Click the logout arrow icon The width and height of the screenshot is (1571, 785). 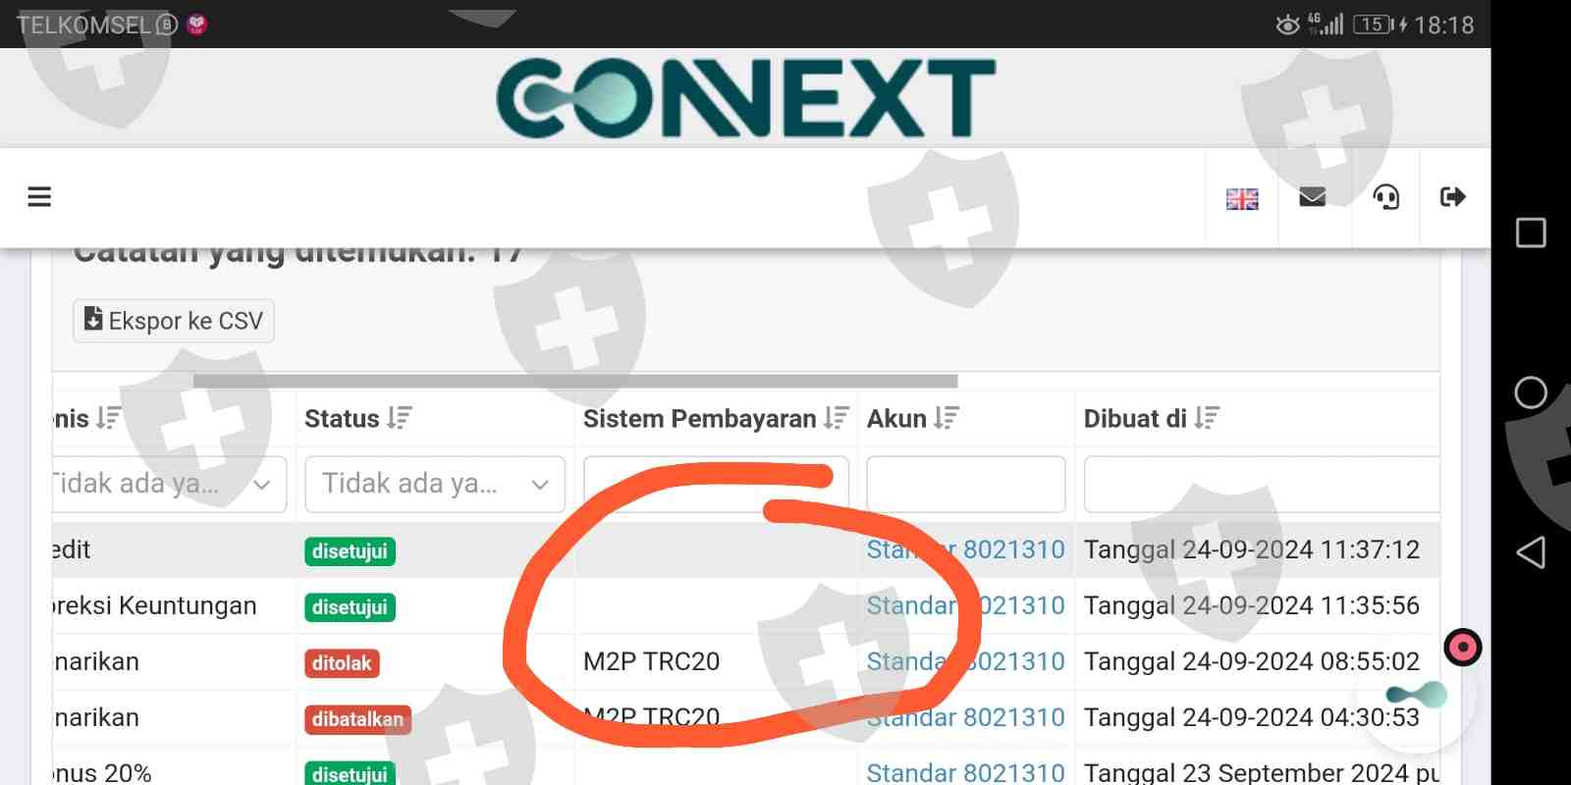pyautogui.click(x=1453, y=197)
